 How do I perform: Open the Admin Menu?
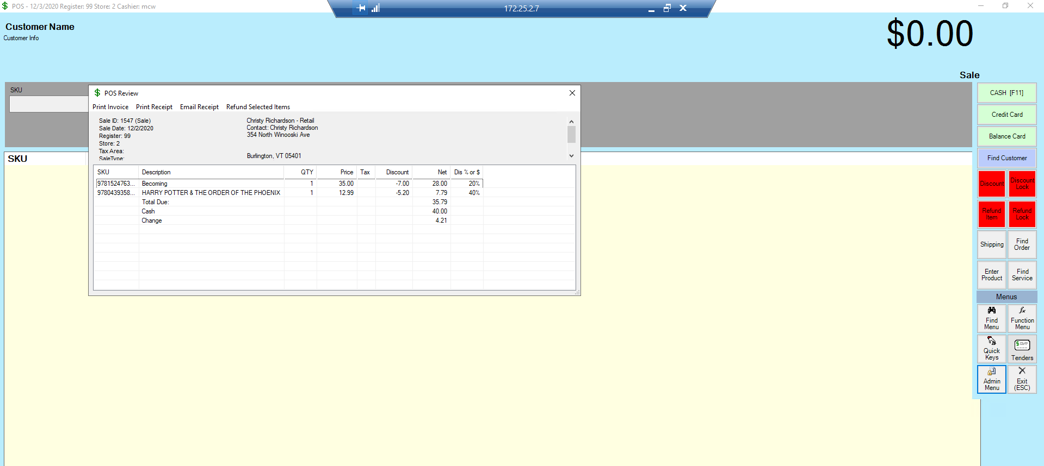[991, 379]
